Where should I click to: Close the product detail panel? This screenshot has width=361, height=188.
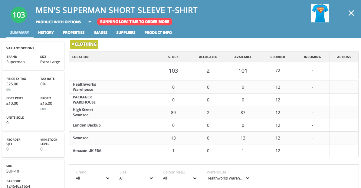click(x=351, y=13)
